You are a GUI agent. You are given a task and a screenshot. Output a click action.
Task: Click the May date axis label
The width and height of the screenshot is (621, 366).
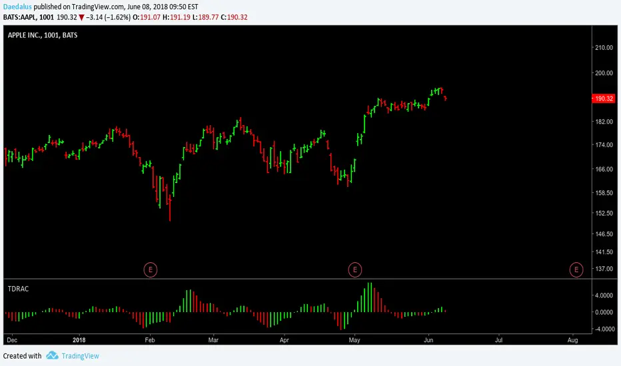pos(354,340)
